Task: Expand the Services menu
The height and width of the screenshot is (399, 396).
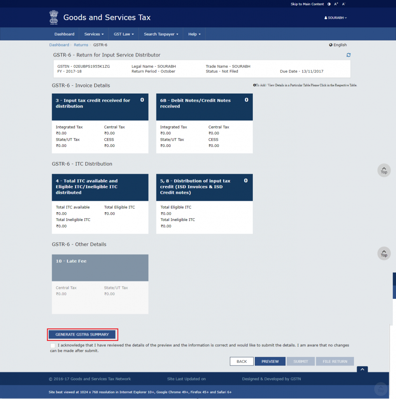Action: 94,34
